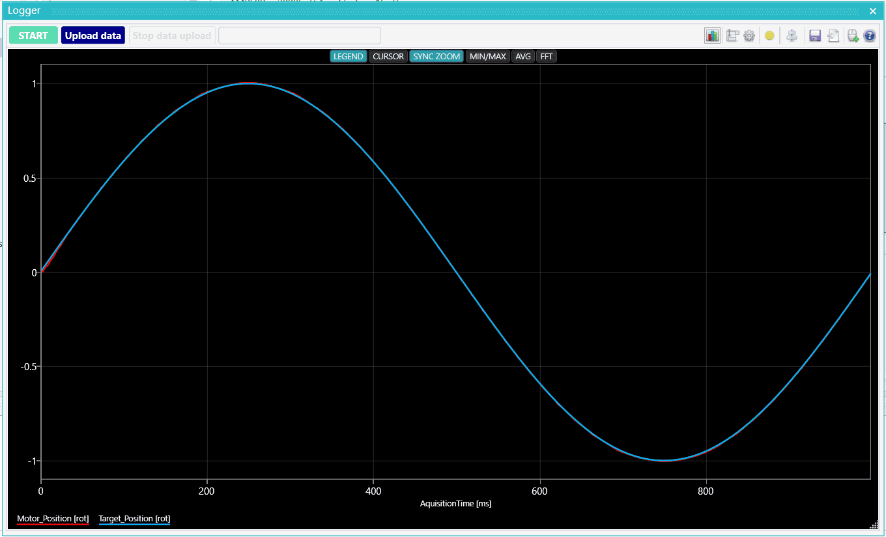886x537 pixels.
Task: Save the logged data with floppy icon
Action: pos(815,36)
